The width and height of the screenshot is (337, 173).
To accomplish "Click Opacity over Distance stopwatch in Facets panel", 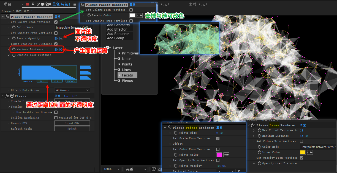I will point(14,55).
